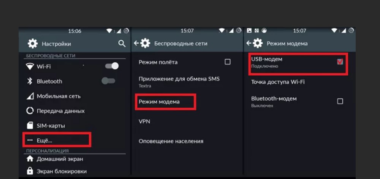This screenshot has height=179, width=380.
Task: Enable the Bluetooth switch
Action: coord(108,81)
